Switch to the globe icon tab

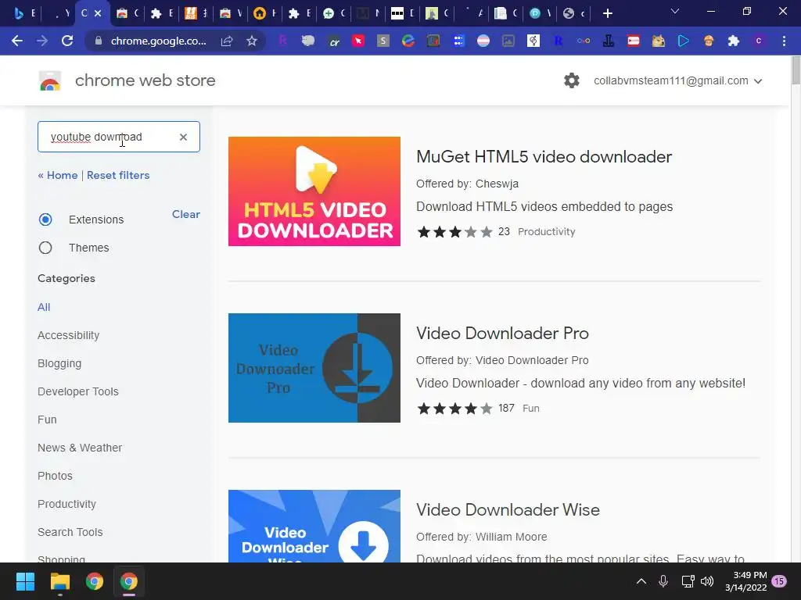(575, 13)
